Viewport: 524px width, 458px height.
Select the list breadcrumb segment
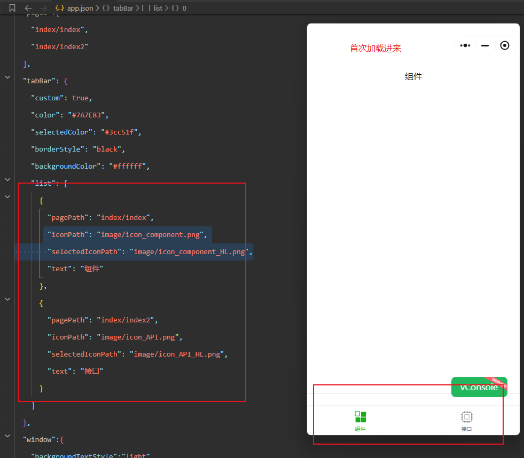click(x=152, y=8)
